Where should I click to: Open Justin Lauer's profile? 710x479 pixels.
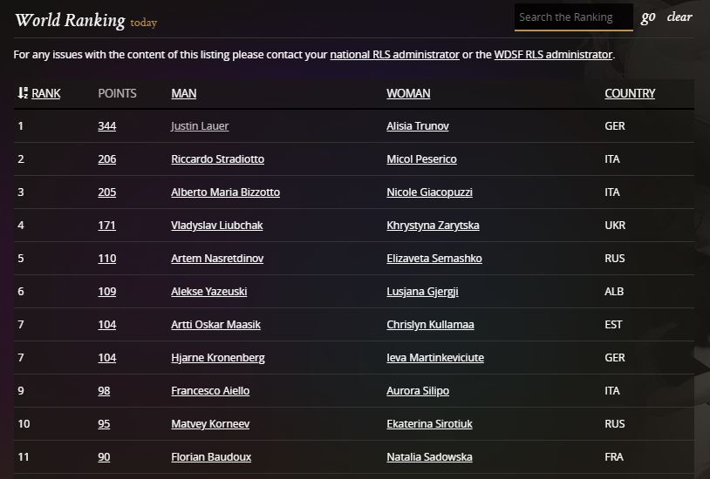tap(200, 126)
